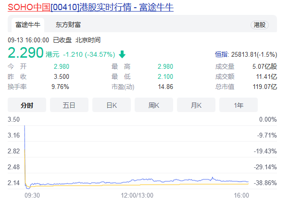Click the 成交量 value 5.07亿股
This screenshot has height=201, width=302.
264,66
